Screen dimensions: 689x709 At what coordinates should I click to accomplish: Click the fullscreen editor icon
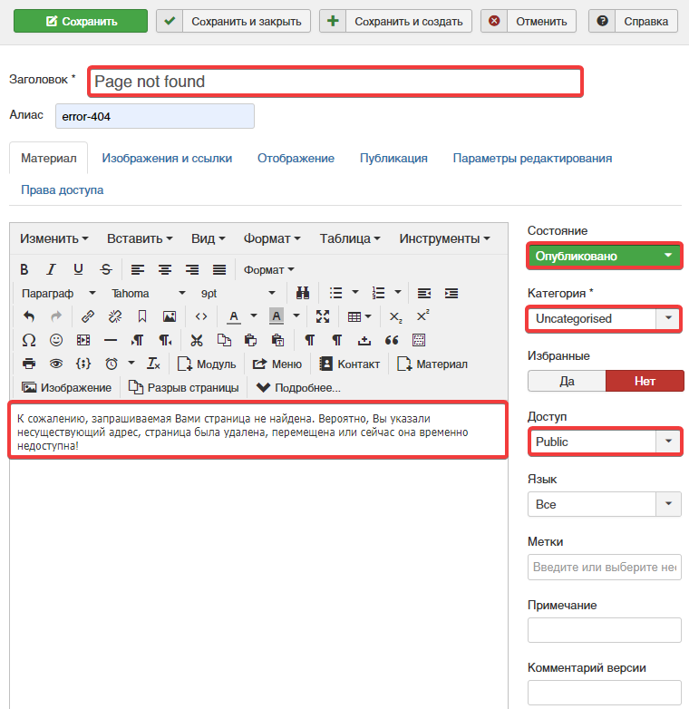click(323, 316)
